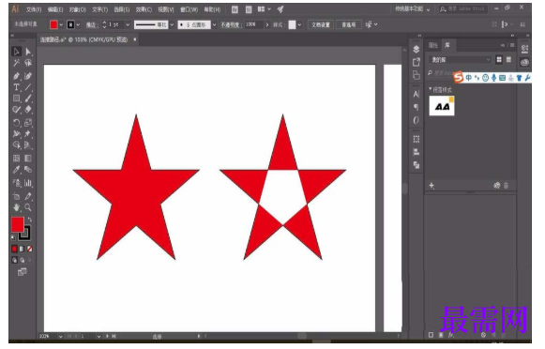545x349 pixels.
Task: Set paint mode to Gradient
Action: (22, 249)
